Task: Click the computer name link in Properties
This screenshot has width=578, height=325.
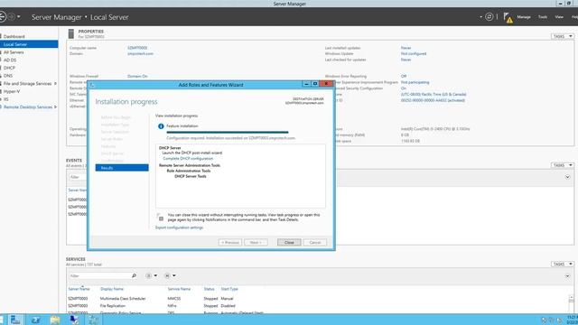Action: pos(137,48)
